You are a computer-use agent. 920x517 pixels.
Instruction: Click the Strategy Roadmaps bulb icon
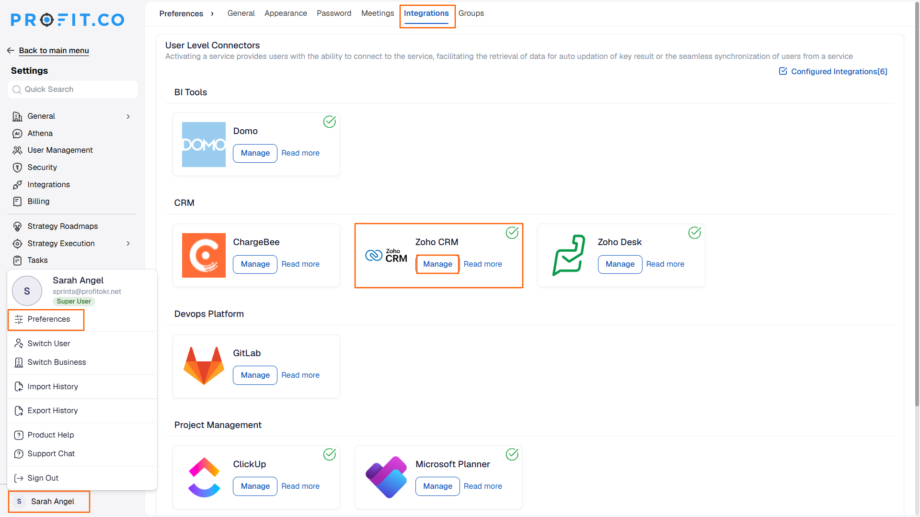point(17,226)
